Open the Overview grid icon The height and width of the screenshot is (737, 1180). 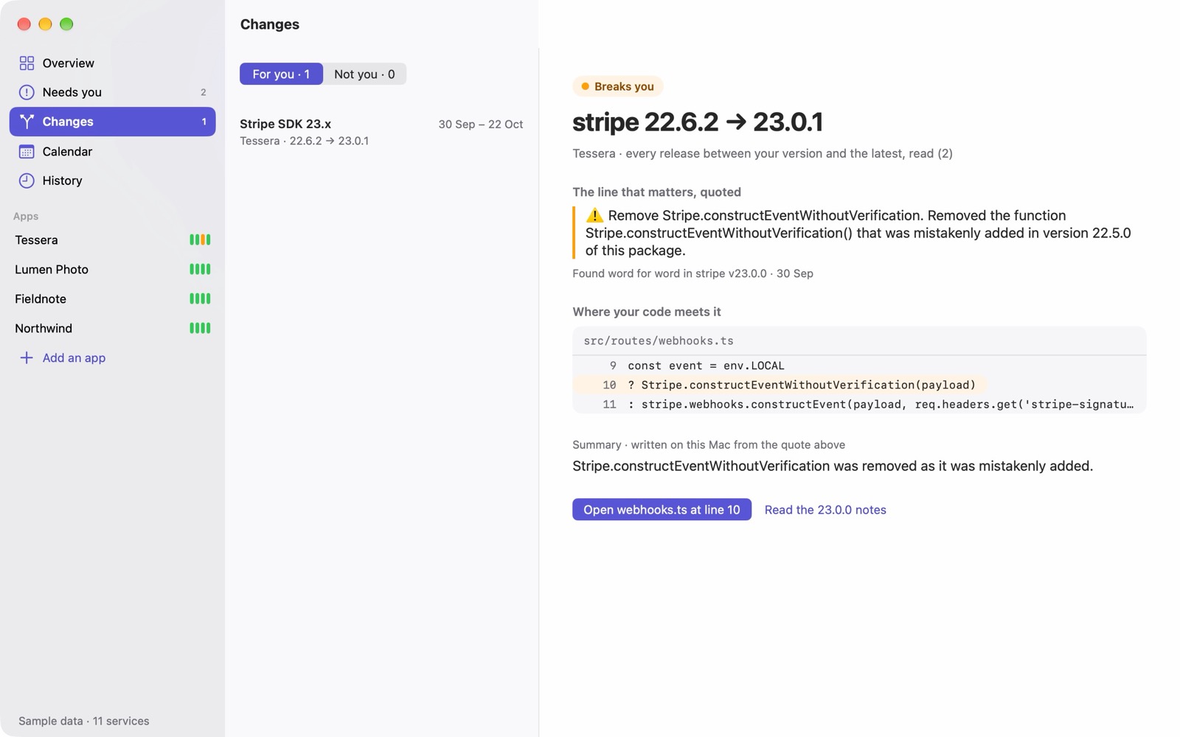[x=27, y=63]
